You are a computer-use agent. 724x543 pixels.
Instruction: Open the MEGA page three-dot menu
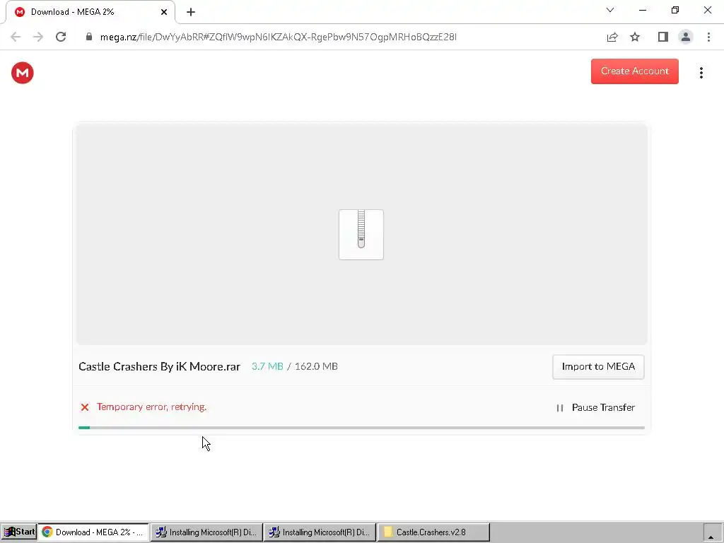tap(701, 73)
